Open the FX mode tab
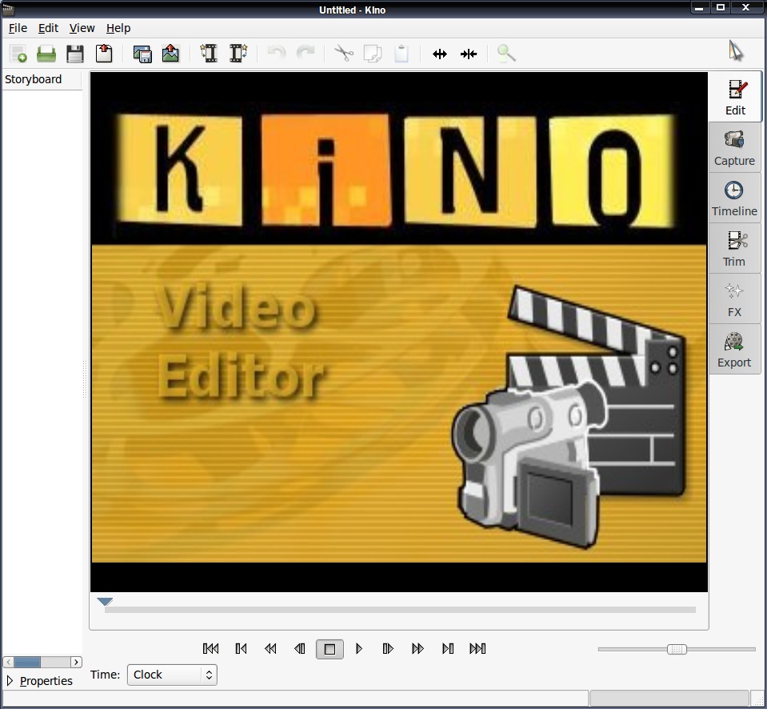 735,299
